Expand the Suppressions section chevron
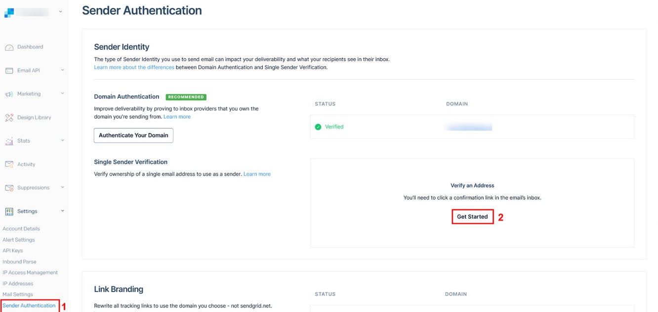 (x=62, y=187)
